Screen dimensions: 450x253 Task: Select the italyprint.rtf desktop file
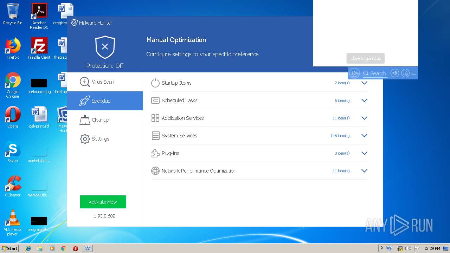pyautogui.click(x=39, y=117)
